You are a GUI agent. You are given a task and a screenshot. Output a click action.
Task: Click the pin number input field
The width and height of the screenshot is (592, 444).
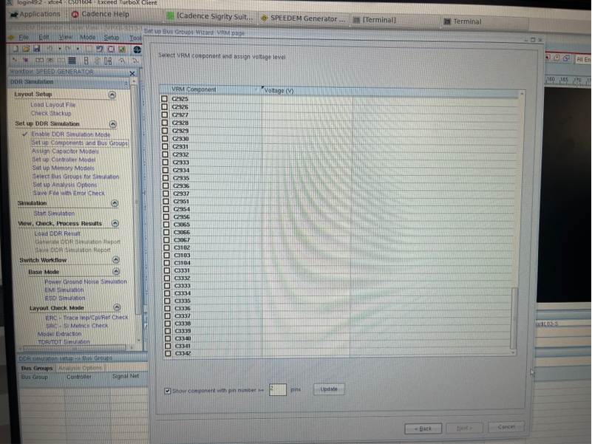pyautogui.click(x=277, y=389)
